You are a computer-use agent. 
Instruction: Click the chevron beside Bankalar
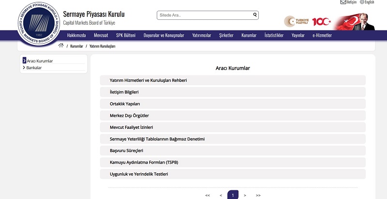point(24,67)
